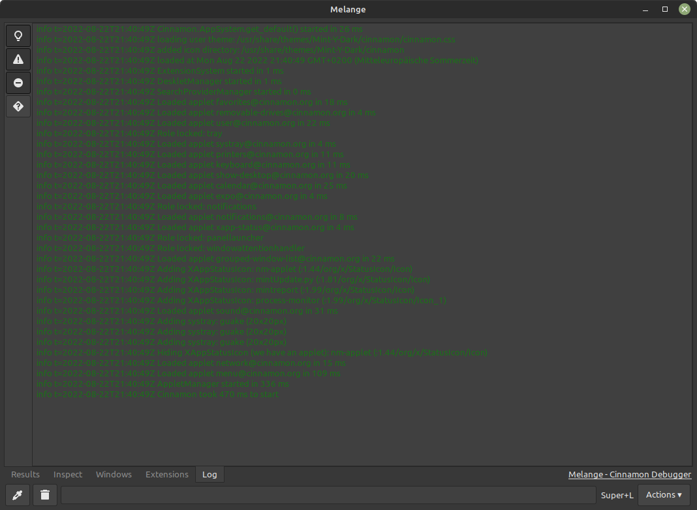Click the 'Loaded applet removable-drives@cinnamon.org' line
The image size is (697, 510).
pyautogui.click(x=206, y=112)
